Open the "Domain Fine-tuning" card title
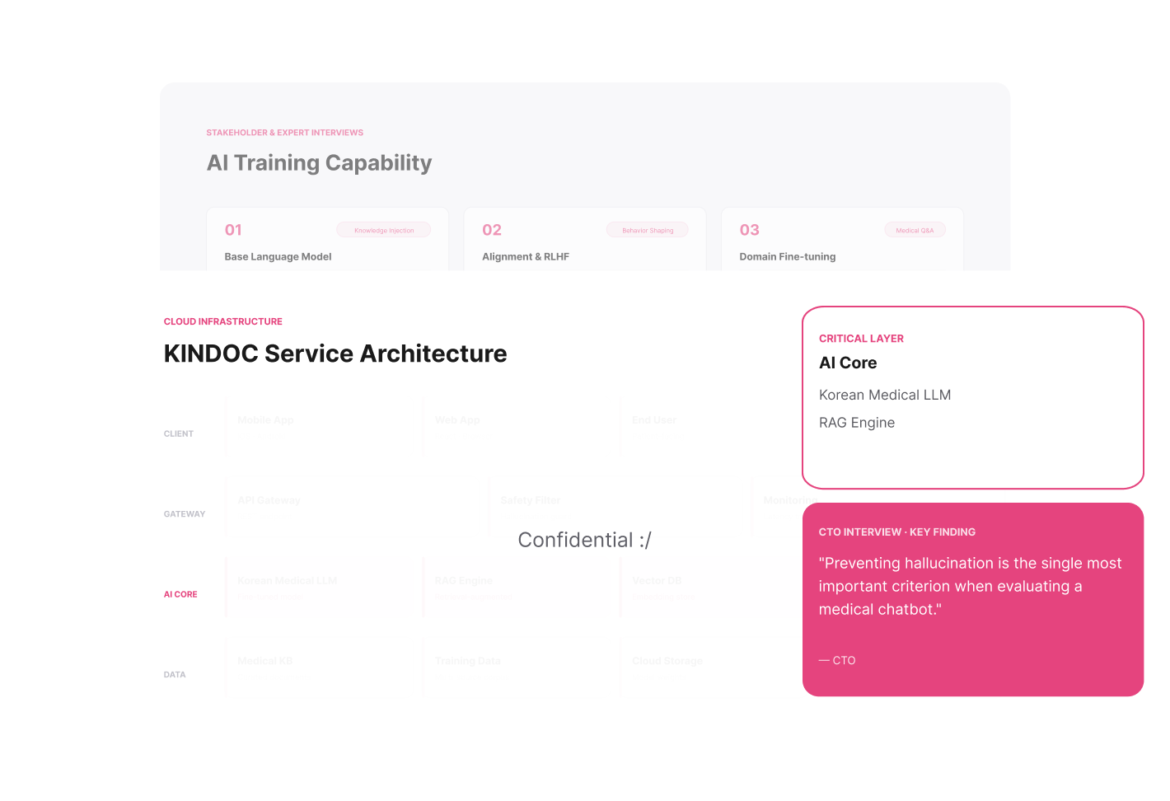The height and width of the screenshot is (801, 1170). [788, 256]
